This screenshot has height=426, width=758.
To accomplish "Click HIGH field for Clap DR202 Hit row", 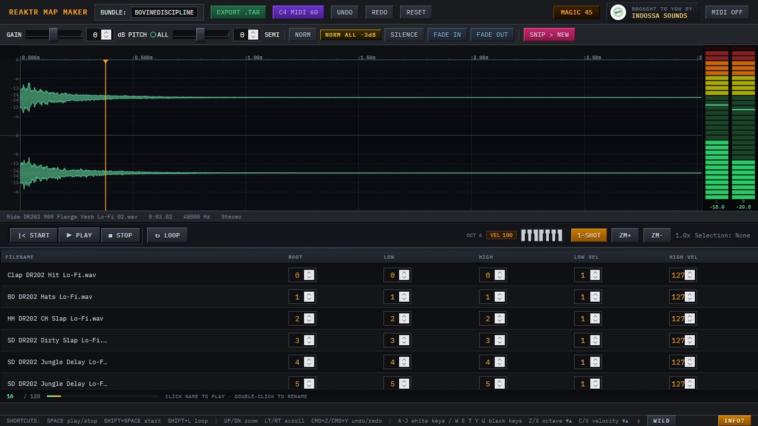I will pos(493,275).
